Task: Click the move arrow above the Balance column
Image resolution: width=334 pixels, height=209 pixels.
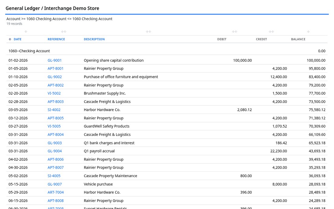Action: pos(308,32)
